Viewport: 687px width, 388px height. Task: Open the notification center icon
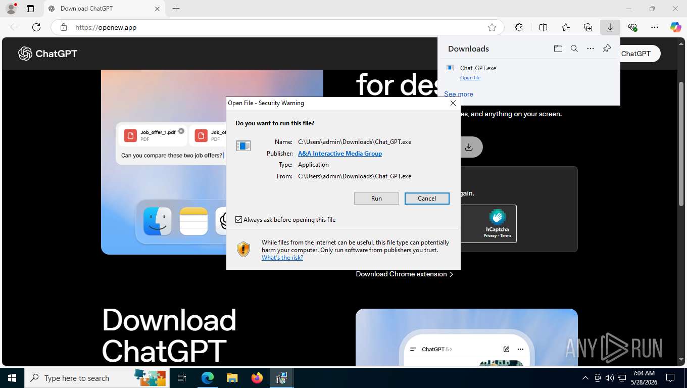(670, 378)
